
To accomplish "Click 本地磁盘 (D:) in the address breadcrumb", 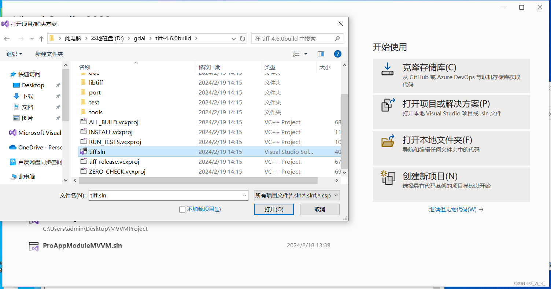I will [107, 38].
